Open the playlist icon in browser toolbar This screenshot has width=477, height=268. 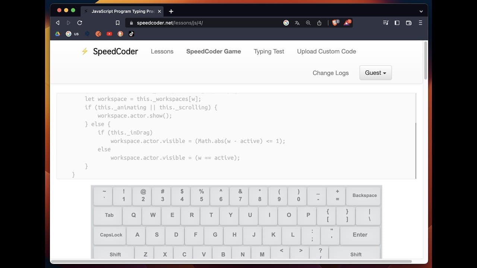pyautogui.click(x=386, y=23)
